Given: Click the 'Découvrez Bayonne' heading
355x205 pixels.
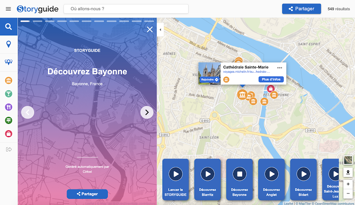Looking at the screenshot, I should tap(87, 72).
